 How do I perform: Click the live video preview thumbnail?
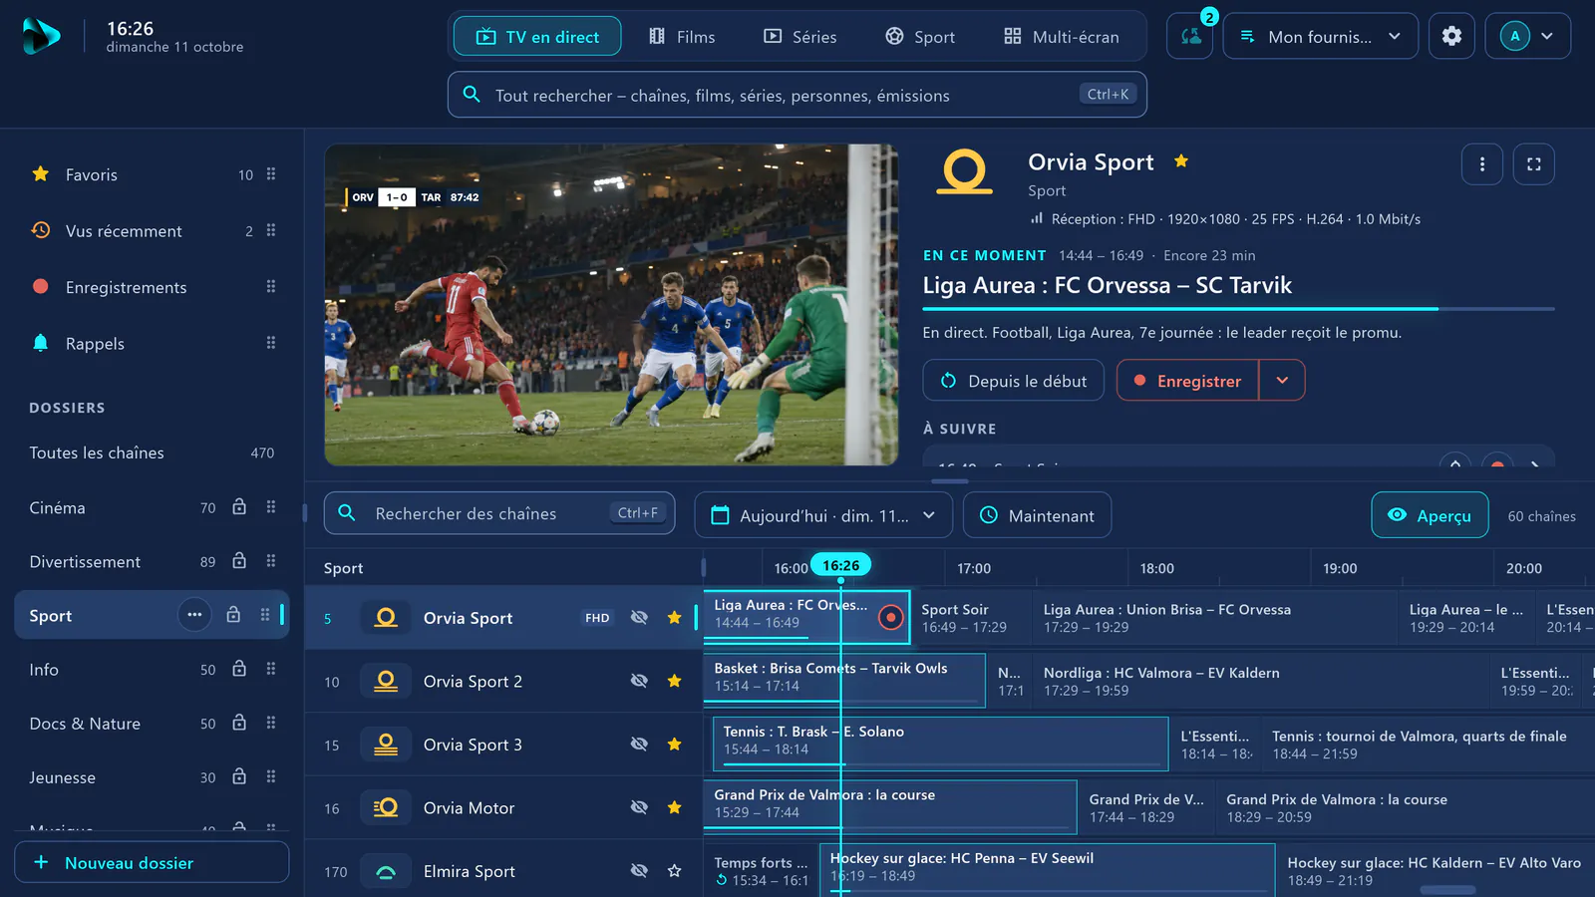point(611,305)
